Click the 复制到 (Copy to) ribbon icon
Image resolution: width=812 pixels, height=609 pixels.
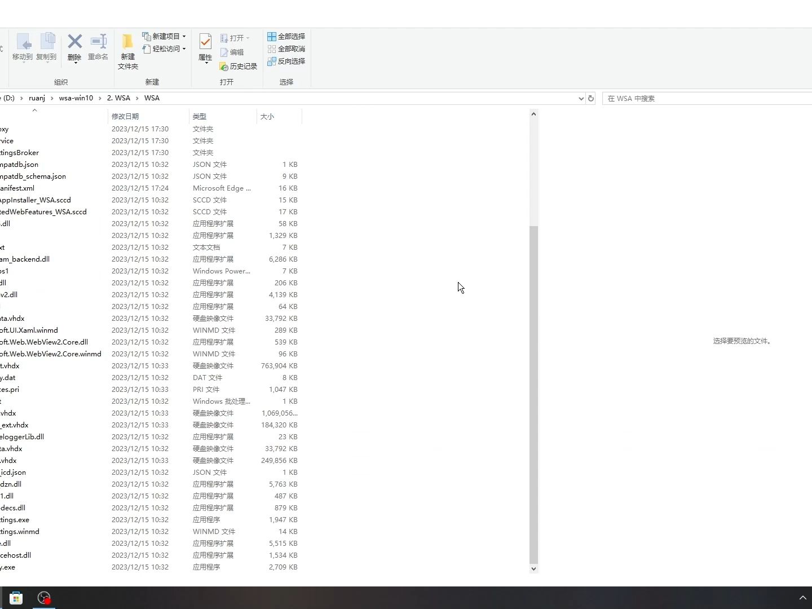(x=47, y=42)
